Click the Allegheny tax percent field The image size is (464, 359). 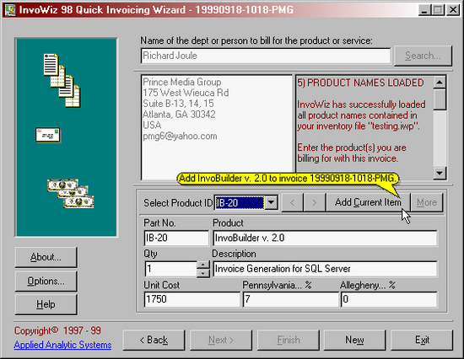389,299
